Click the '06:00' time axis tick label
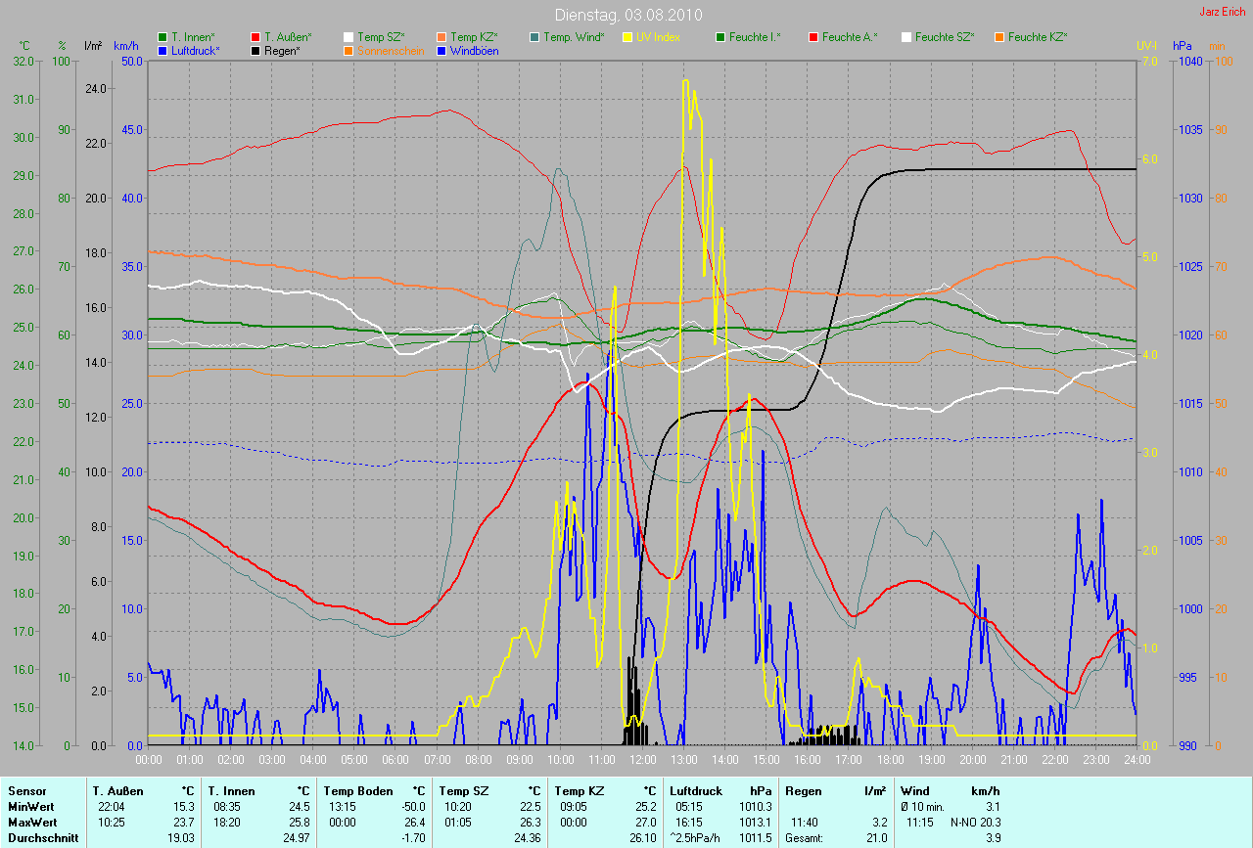The width and height of the screenshot is (1253, 848). [395, 759]
